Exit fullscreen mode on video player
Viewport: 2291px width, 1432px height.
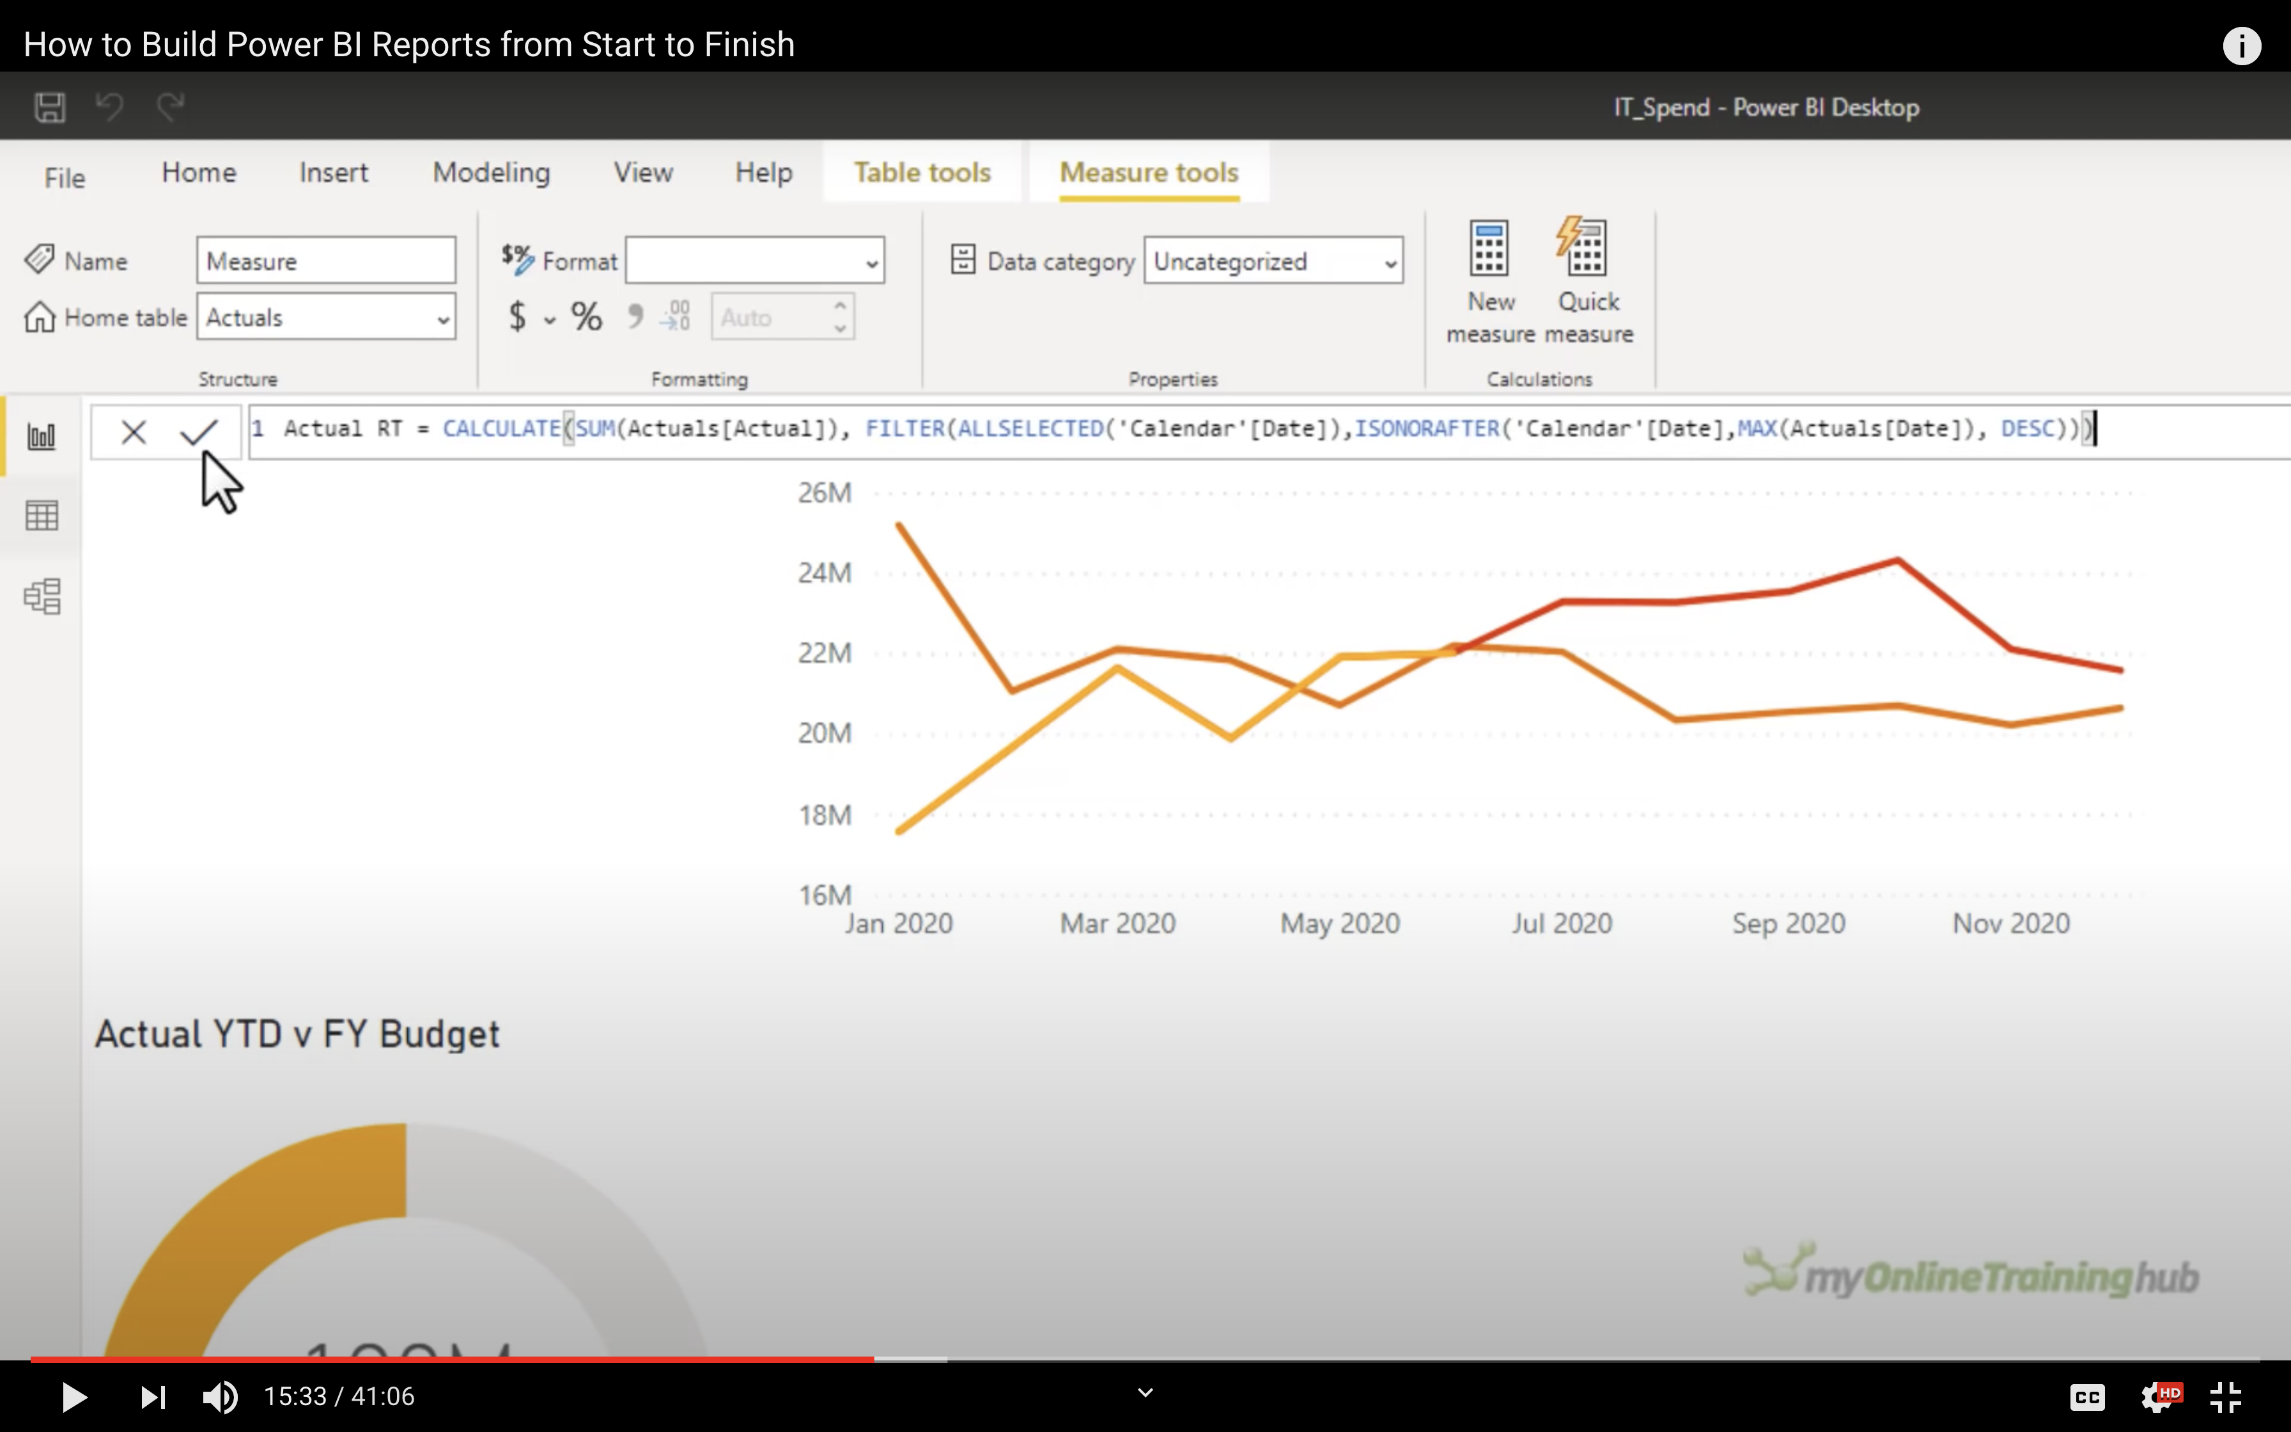[x=2226, y=1396]
